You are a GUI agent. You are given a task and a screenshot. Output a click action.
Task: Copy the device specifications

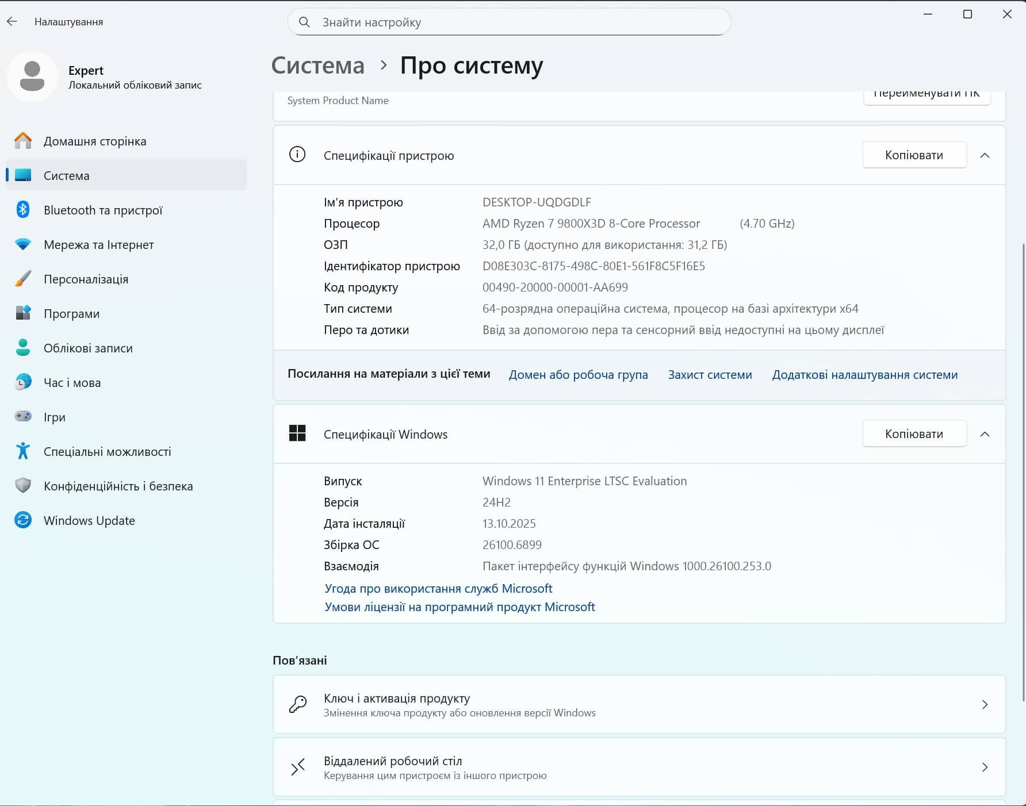[x=914, y=155]
